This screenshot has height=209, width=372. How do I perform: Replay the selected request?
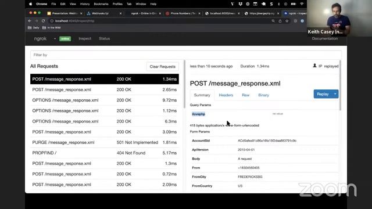[323, 94]
